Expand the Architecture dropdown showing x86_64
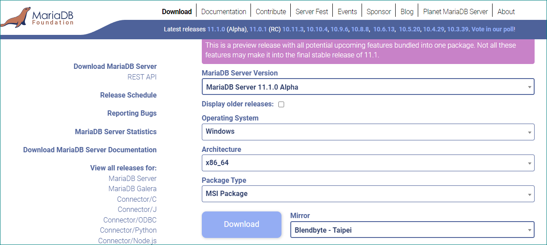This screenshot has width=547, height=245. point(368,162)
